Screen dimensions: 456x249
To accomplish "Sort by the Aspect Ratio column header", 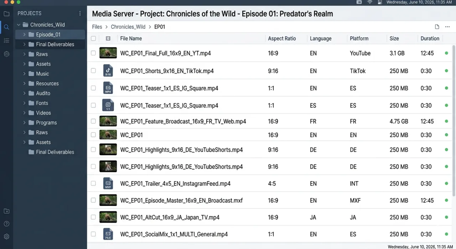I will point(282,38).
